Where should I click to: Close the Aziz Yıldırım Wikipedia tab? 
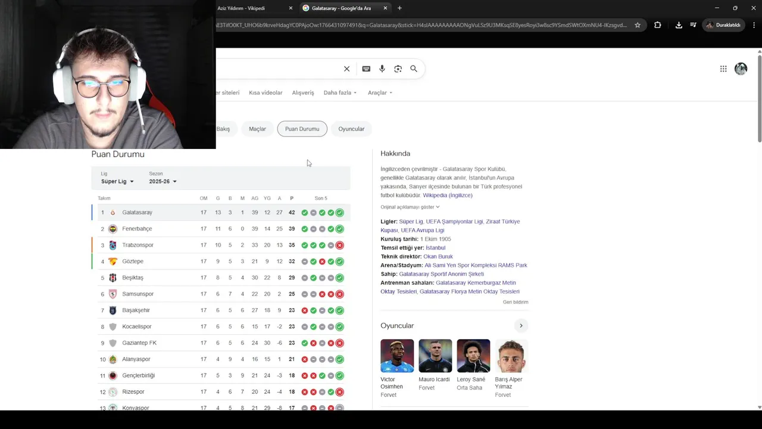coord(291,8)
